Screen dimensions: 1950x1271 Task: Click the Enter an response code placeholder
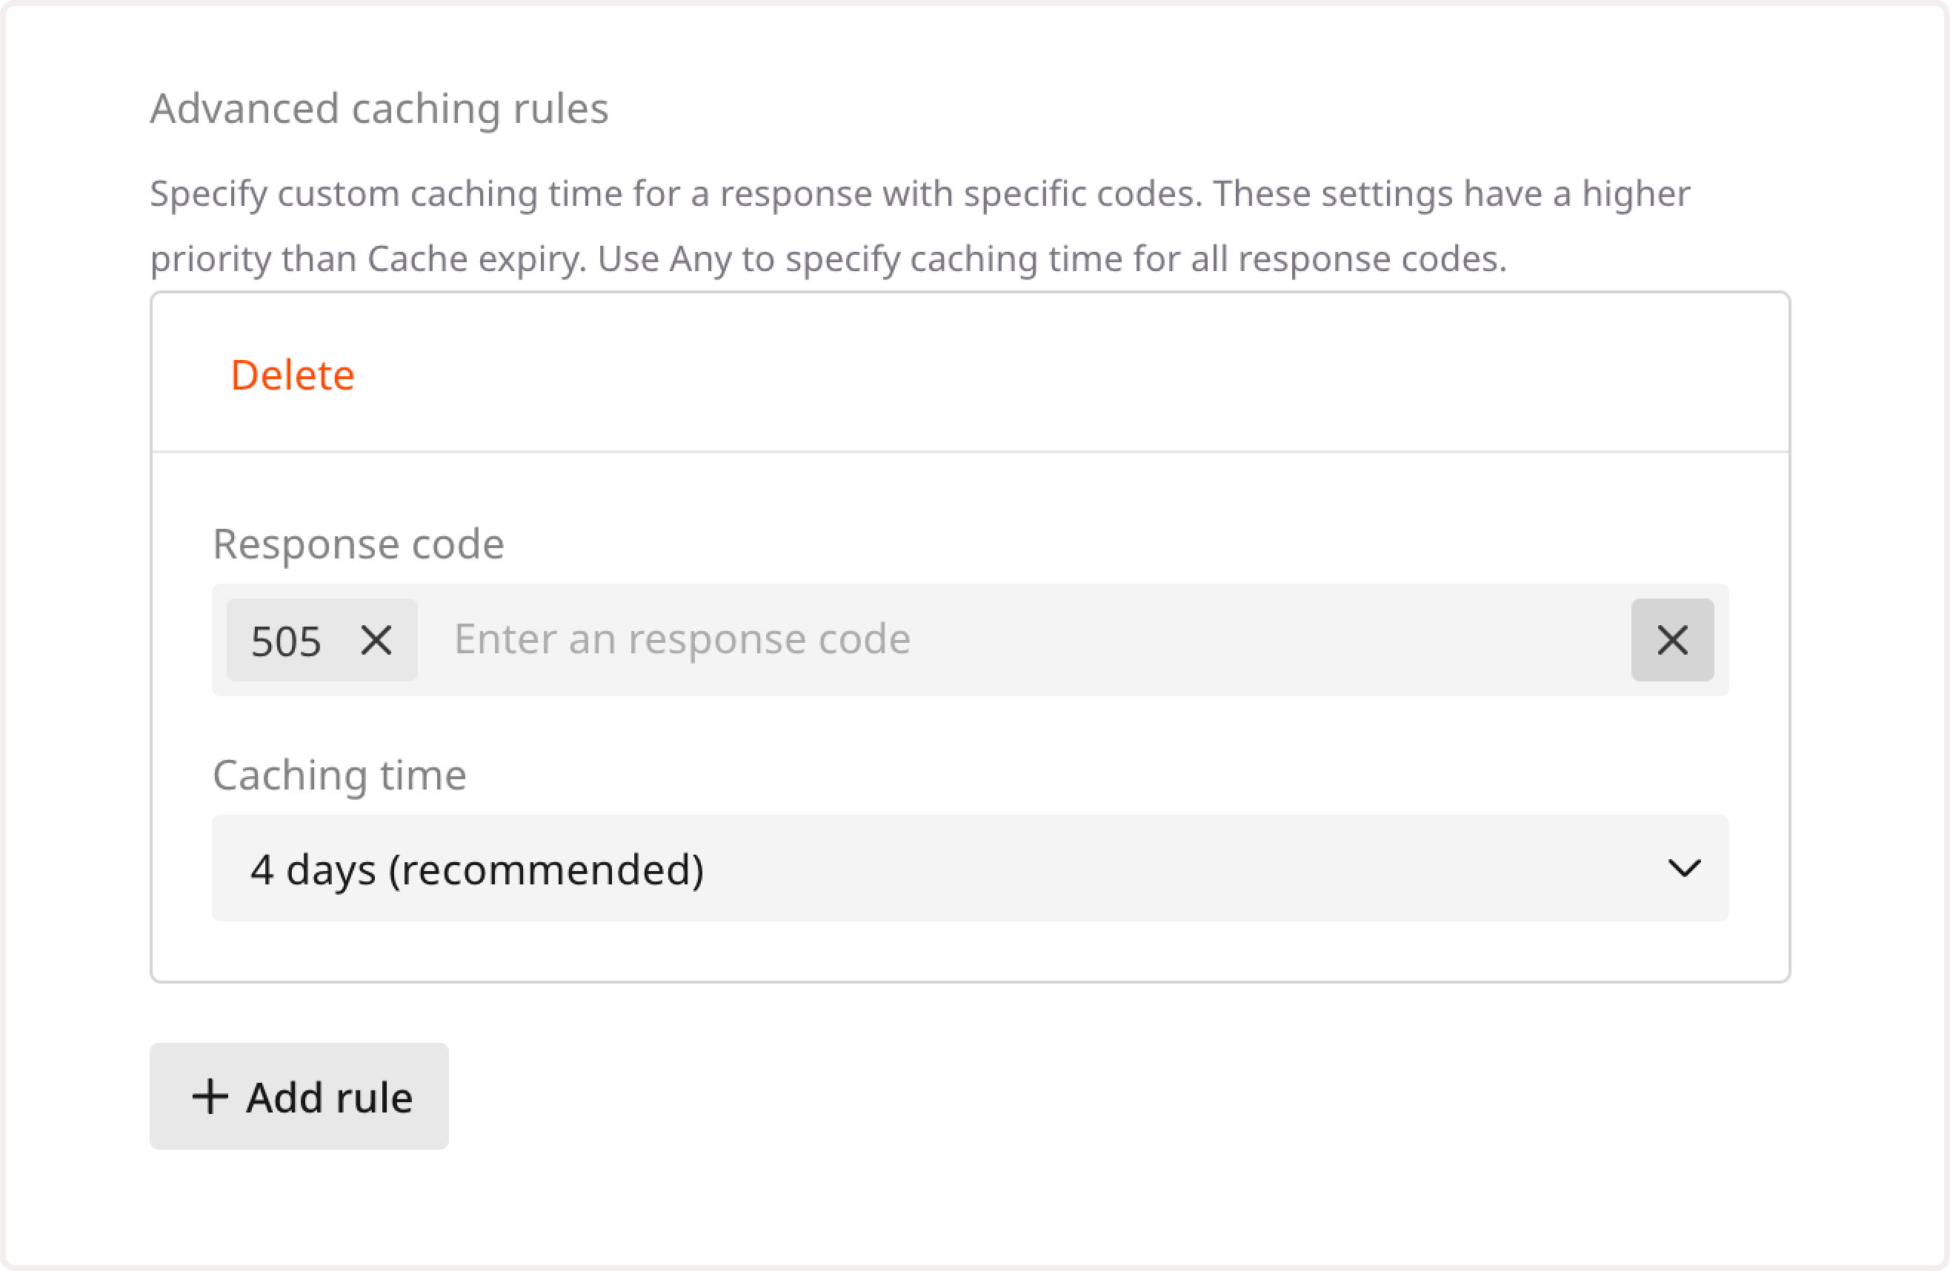coord(682,640)
